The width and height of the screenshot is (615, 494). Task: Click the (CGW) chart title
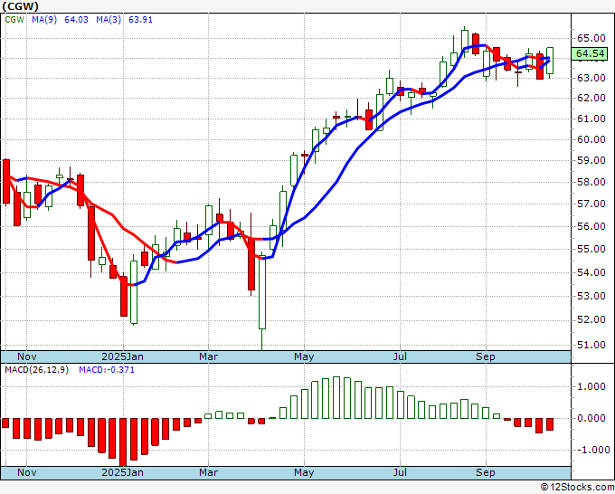pyautogui.click(x=21, y=6)
